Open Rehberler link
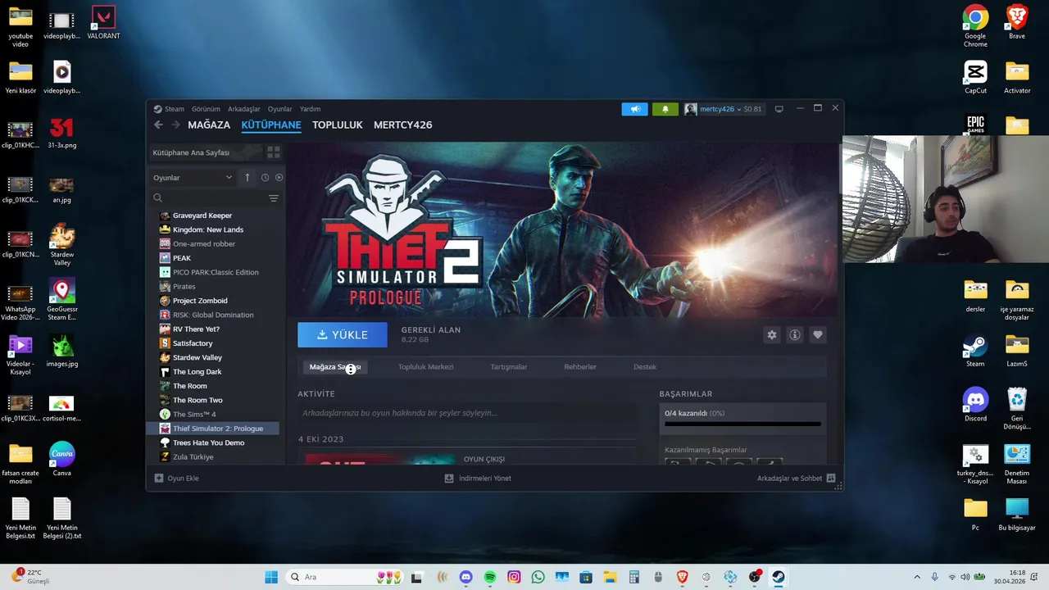 580,367
